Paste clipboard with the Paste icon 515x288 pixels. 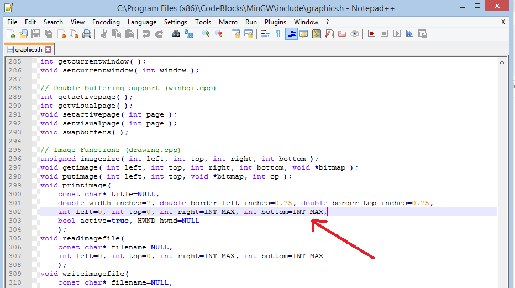129,34
